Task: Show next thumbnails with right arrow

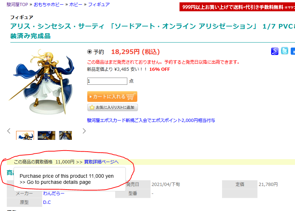Action: (84, 131)
